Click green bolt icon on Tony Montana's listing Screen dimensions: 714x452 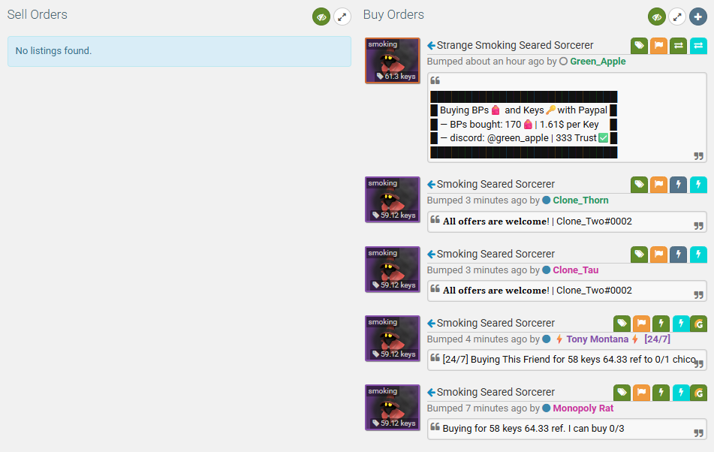(661, 323)
